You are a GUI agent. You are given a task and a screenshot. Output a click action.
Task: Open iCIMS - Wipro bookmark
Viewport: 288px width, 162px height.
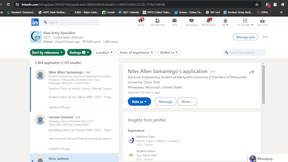(85, 12)
